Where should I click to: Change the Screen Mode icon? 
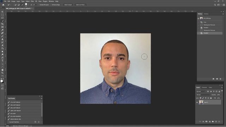tap(2, 89)
